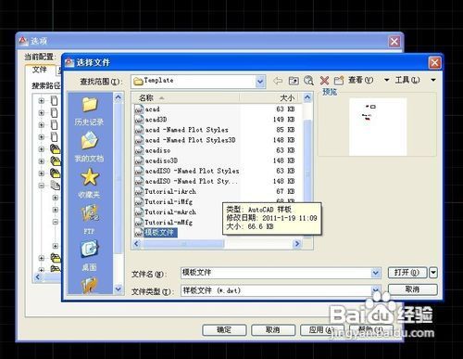The image size is (463, 359).
Task: Click 取消 in the Options dialog
Action: click(x=273, y=330)
